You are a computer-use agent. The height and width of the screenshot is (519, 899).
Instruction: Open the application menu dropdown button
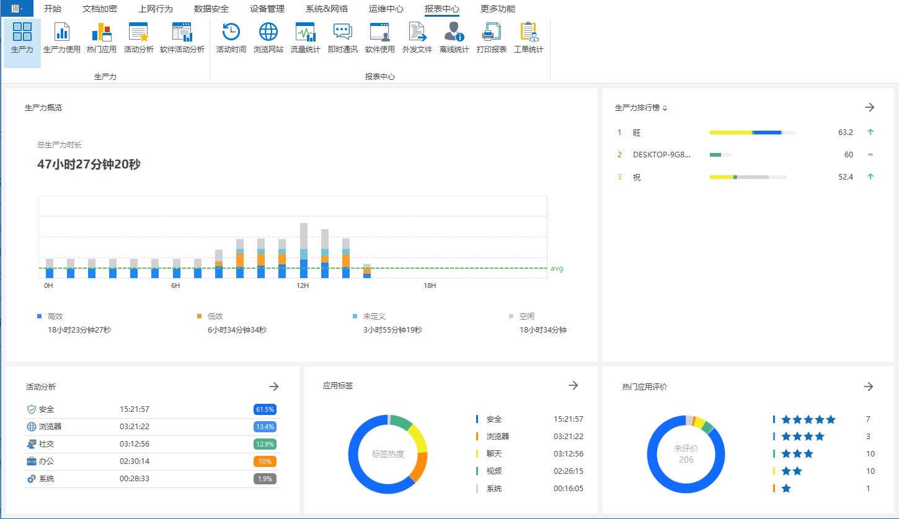coord(17,8)
